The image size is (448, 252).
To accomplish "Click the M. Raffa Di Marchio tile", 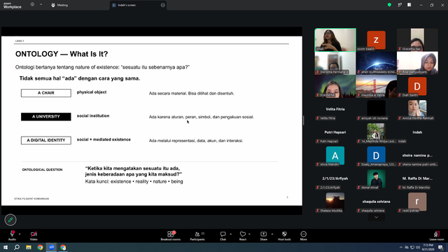I will tap(417, 179).
